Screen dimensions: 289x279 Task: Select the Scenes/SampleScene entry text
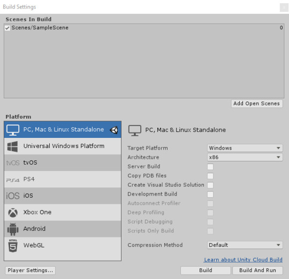[x=40, y=28]
